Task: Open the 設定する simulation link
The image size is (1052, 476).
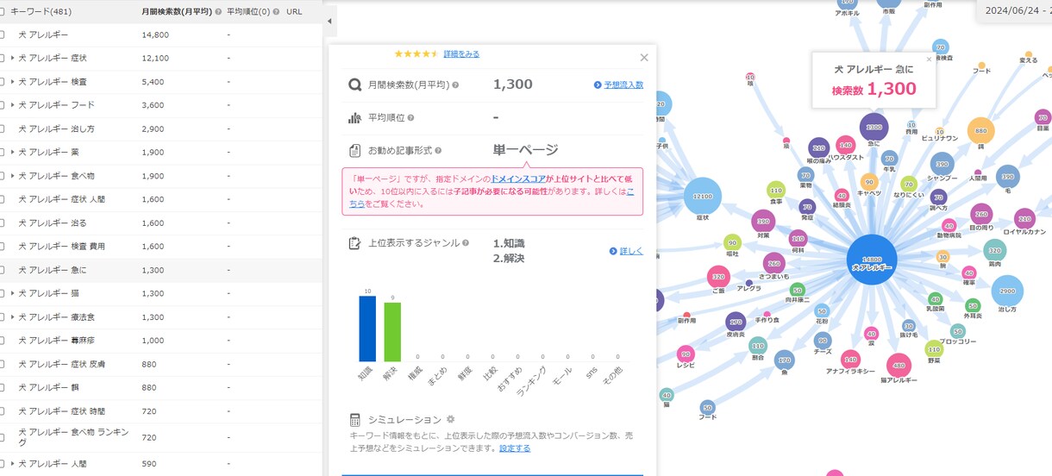Action: [x=515, y=448]
